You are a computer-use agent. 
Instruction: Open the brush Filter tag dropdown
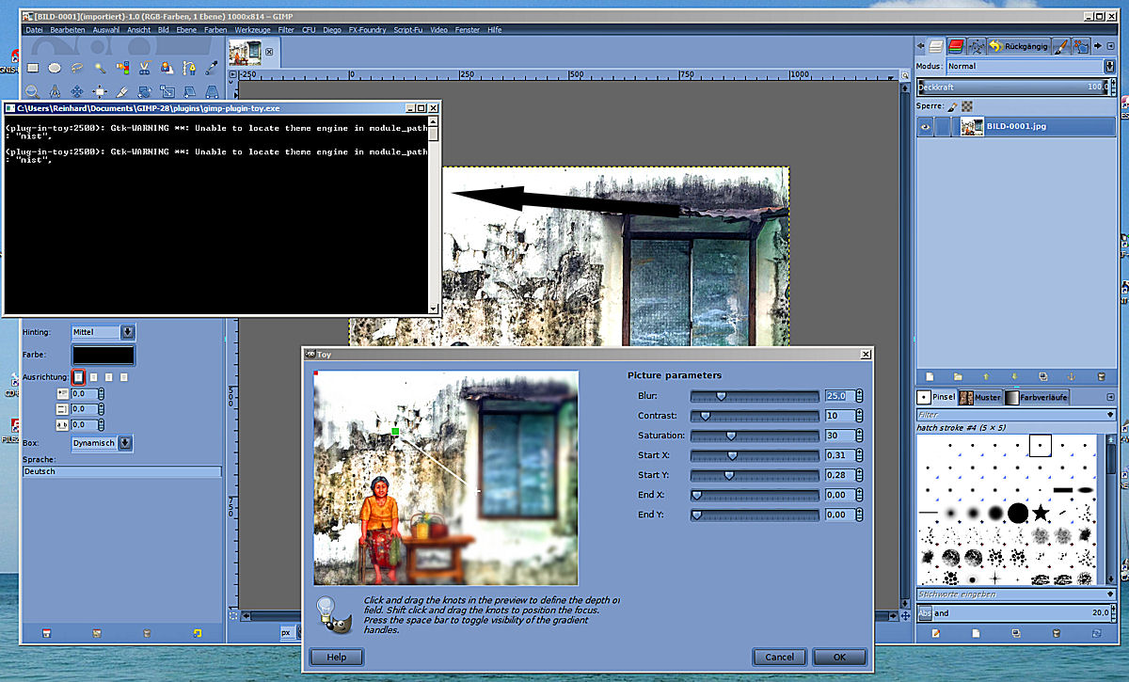point(1110,415)
